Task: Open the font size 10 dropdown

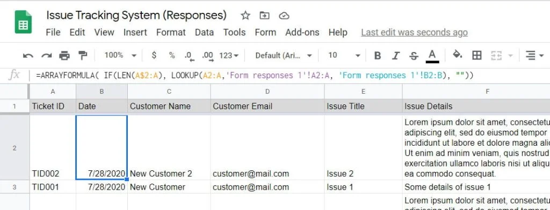Action: 344,55
